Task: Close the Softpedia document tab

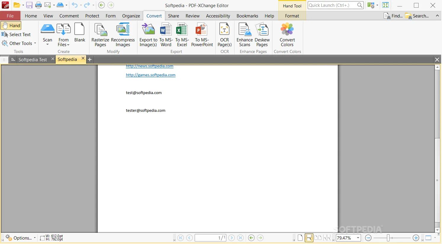Action: [x=83, y=59]
